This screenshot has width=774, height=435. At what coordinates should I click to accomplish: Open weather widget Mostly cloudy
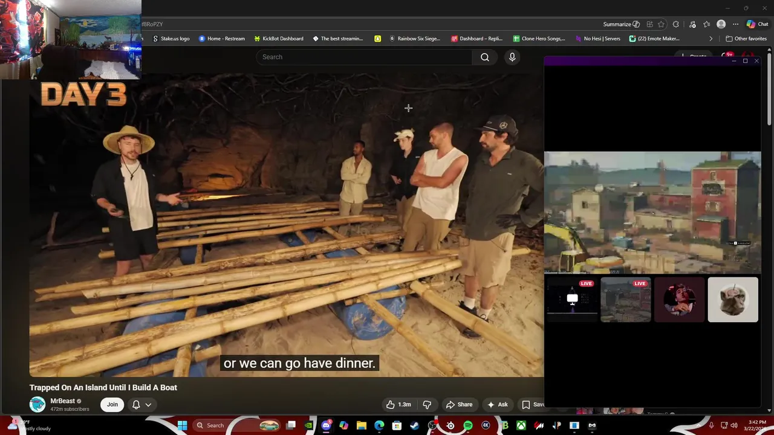point(30,425)
